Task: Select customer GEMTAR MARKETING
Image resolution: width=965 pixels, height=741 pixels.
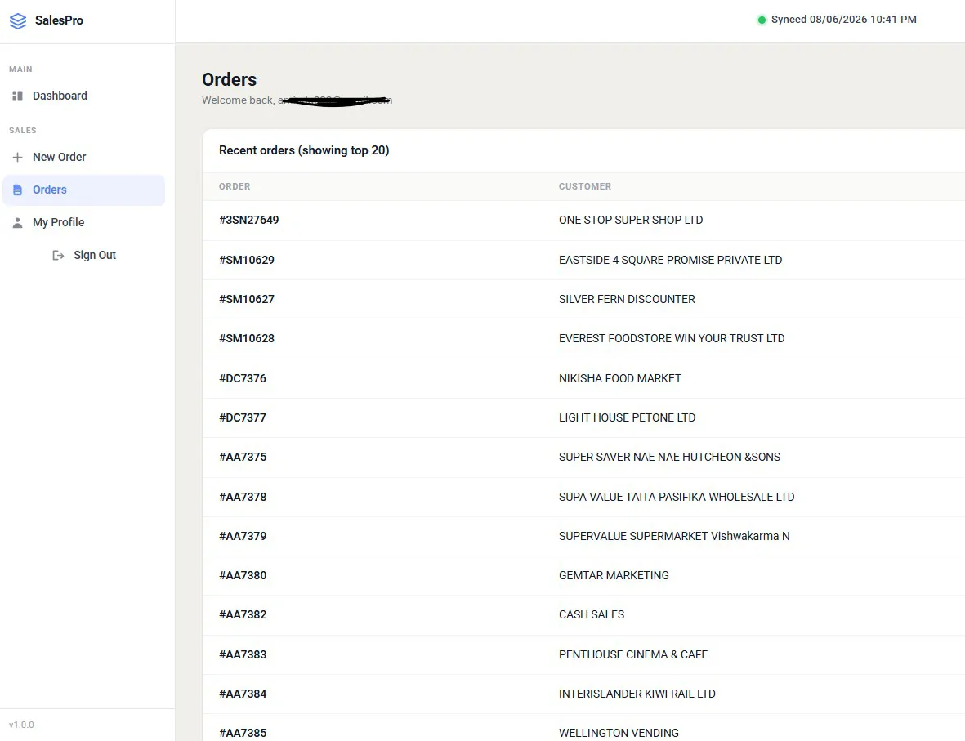Action: (x=614, y=576)
